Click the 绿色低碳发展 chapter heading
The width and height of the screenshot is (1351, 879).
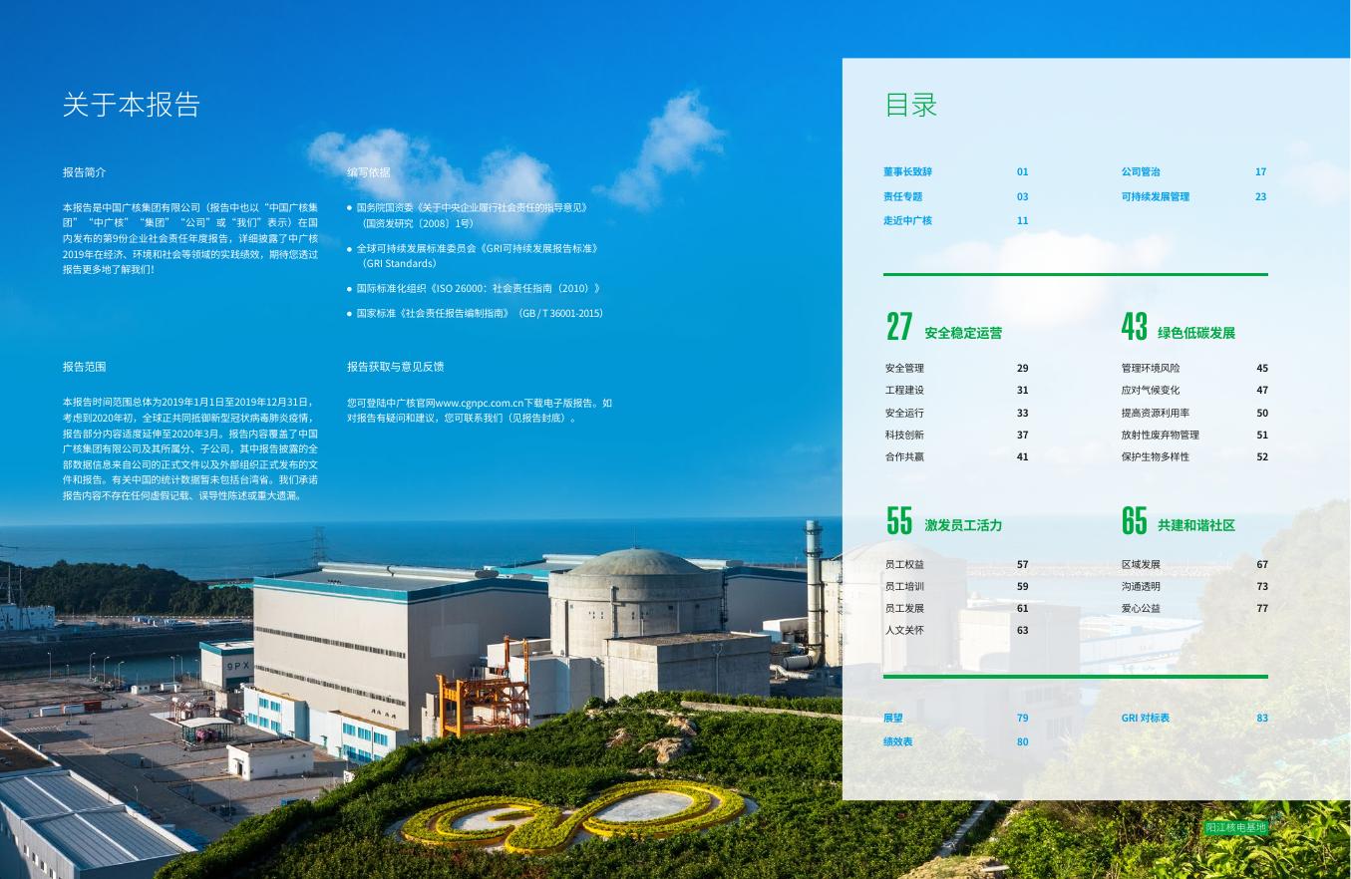click(x=1195, y=333)
